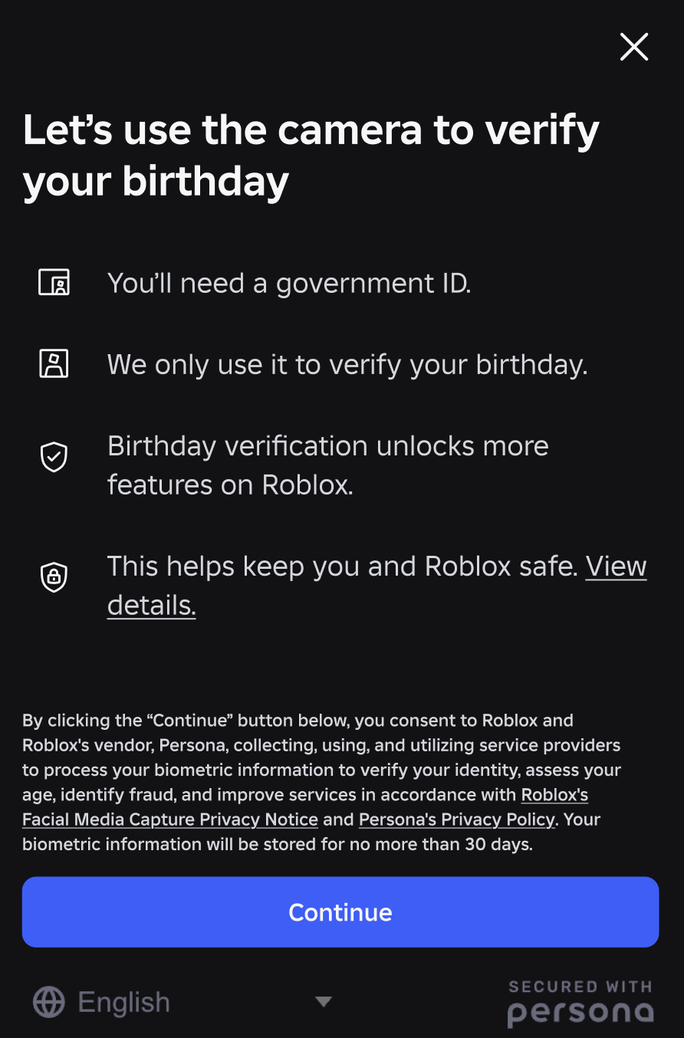
Task: Click the portrait photo icon
Action: click(54, 363)
